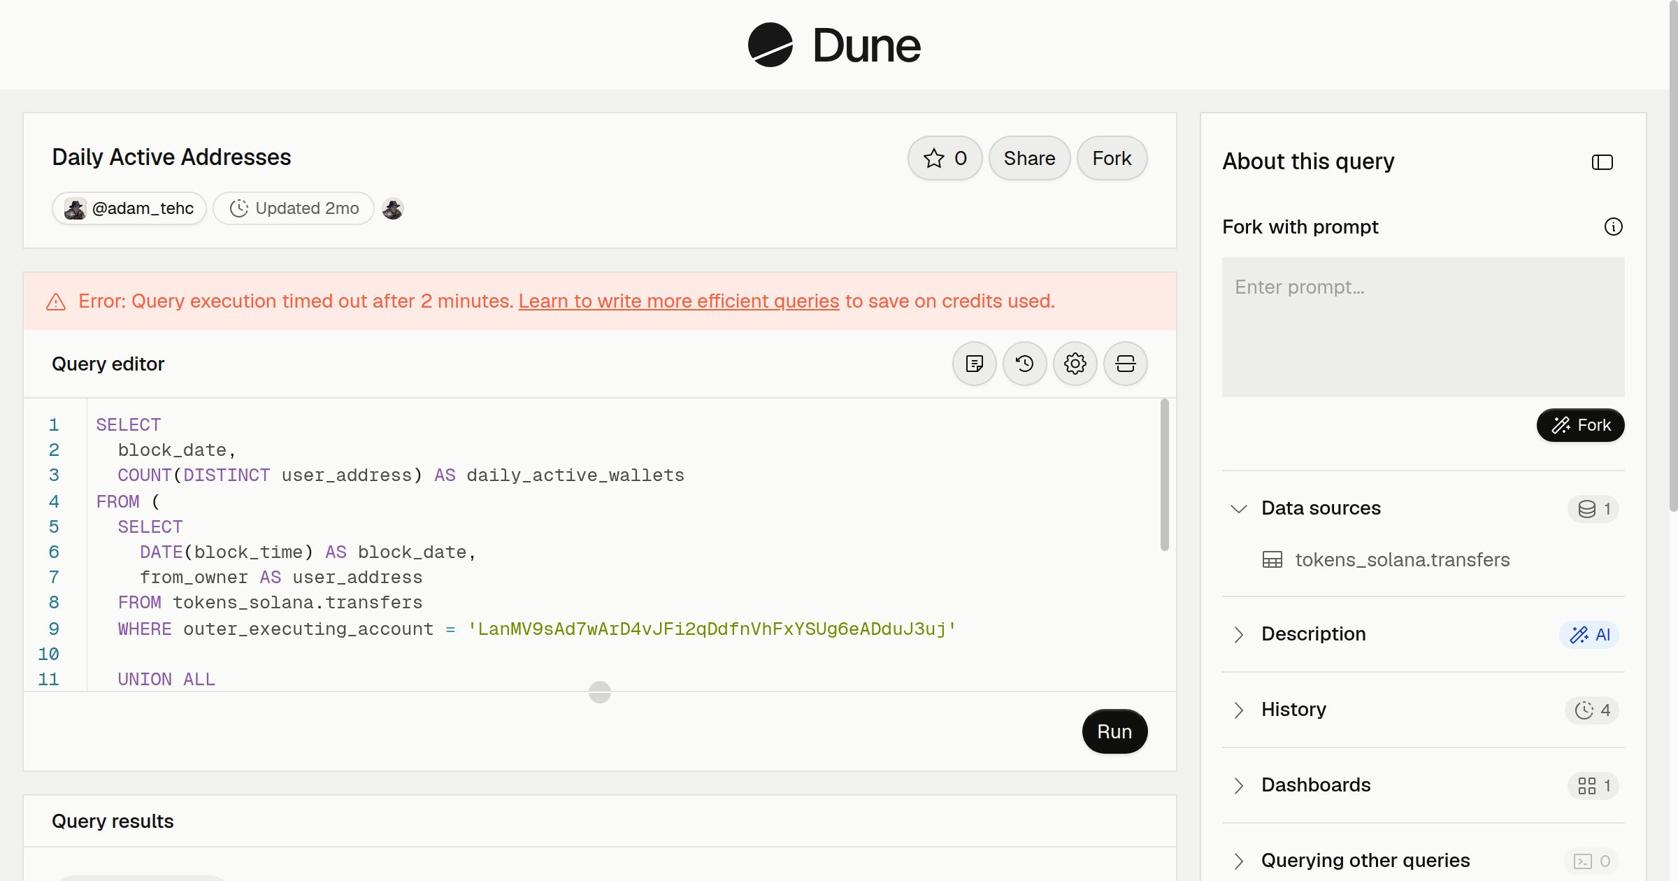
Task: Open Learn to write more efficient queries link
Action: pos(678,301)
